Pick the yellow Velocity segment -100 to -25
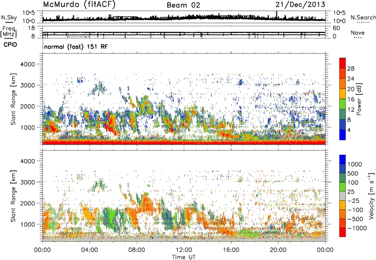The width and height of the screenshot is (376, 260). (x=343, y=205)
